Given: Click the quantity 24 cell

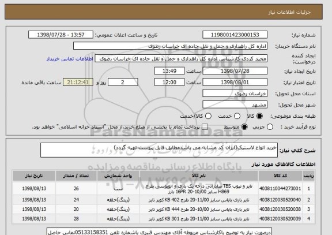Looking at the screenshot, I should click(76, 200).
